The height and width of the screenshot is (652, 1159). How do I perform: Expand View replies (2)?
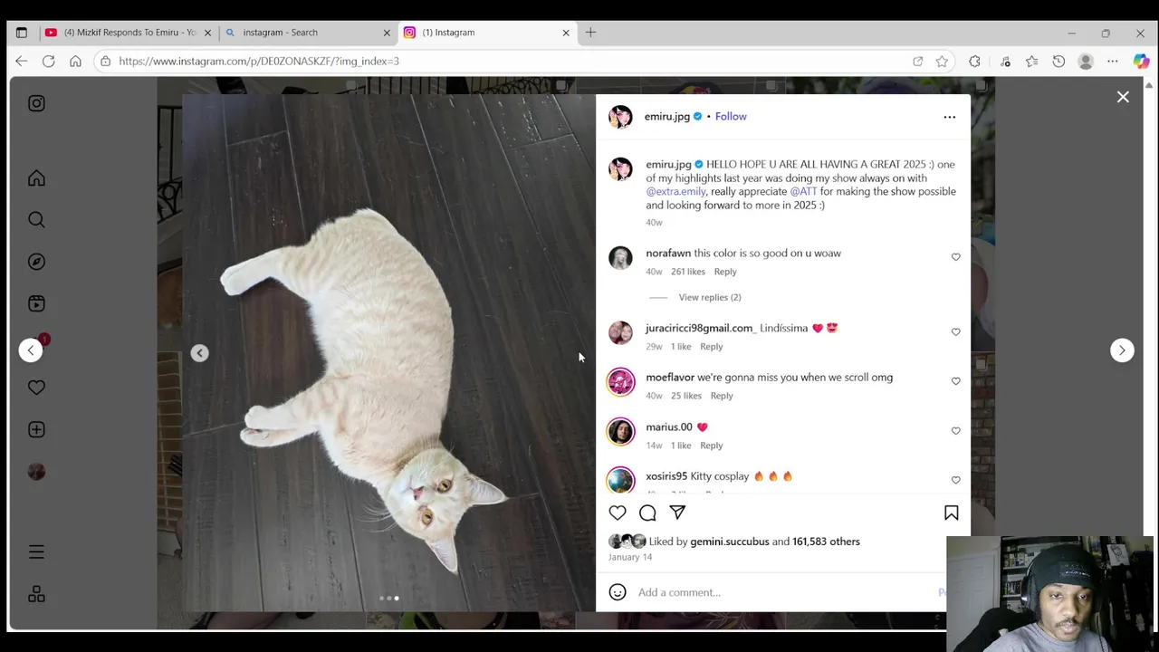(x=709, y=297)
